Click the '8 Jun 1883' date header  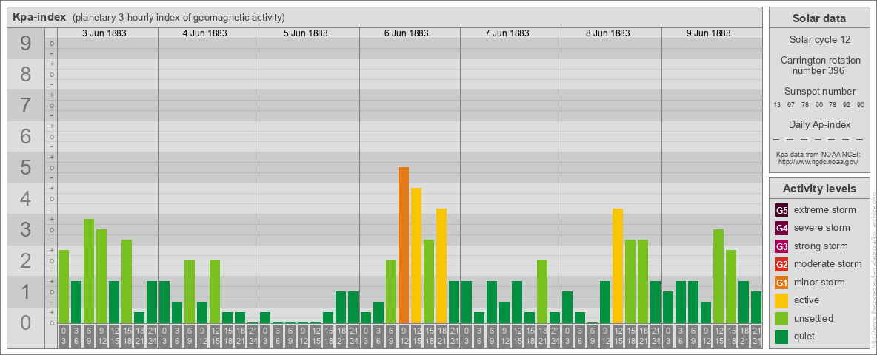pos(608,33)
